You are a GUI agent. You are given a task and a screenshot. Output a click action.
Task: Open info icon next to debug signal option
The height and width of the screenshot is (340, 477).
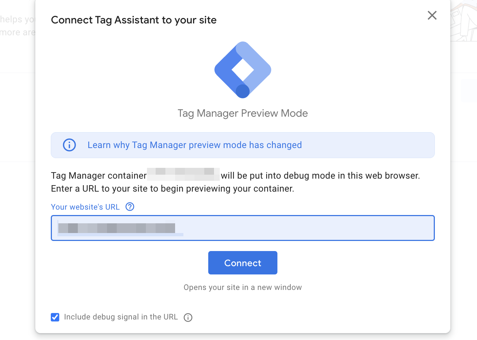[x=188, y=317]
